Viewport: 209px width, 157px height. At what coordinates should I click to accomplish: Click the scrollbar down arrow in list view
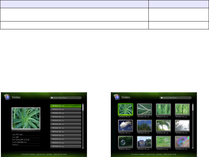point(83,148)
